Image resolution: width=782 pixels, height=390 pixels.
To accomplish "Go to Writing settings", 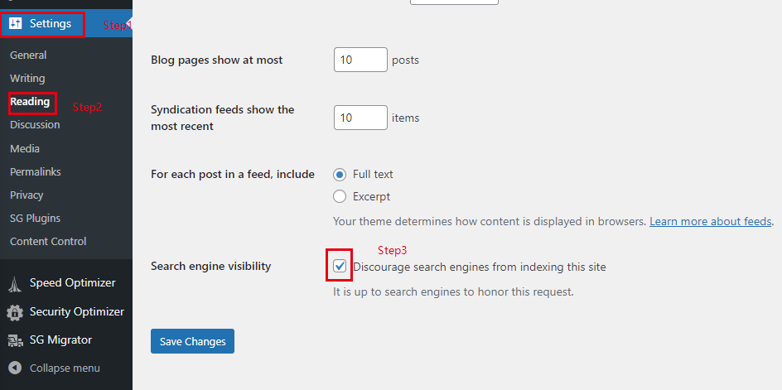I will click(x=27, y=79).
